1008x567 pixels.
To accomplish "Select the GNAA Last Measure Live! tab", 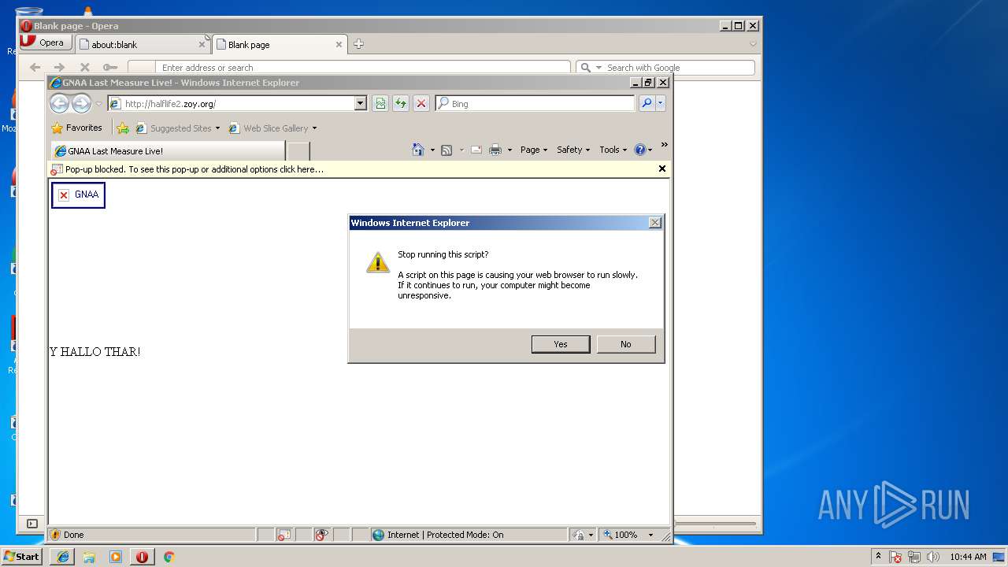I will click(168, 151).
